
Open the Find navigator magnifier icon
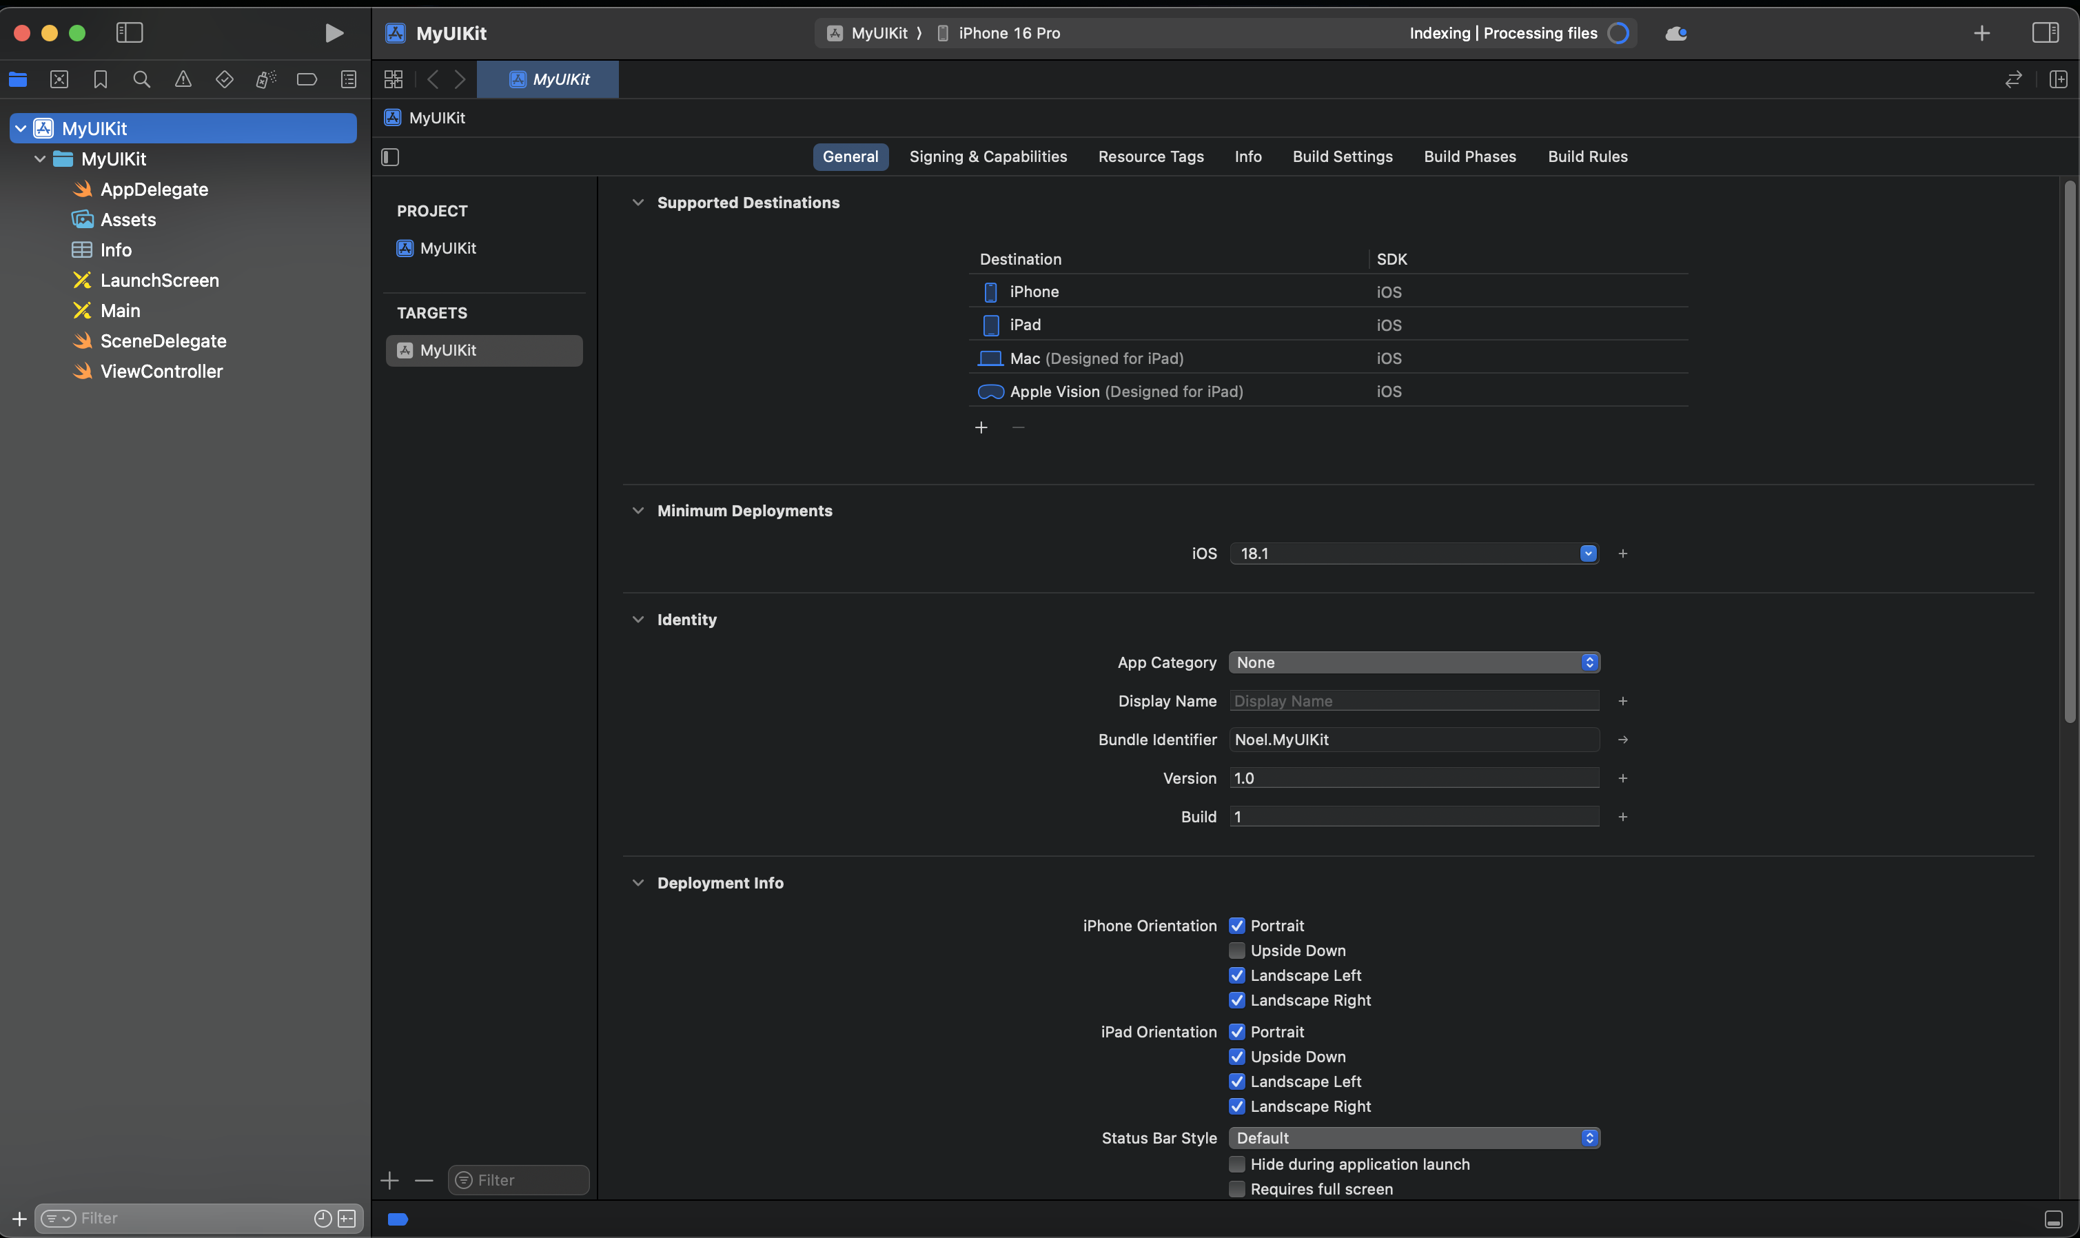[142, 79]
